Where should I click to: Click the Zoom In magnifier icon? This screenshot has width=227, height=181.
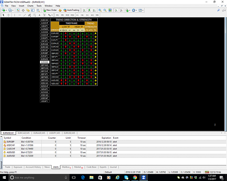pyautogui.click(x=100, y=10)
